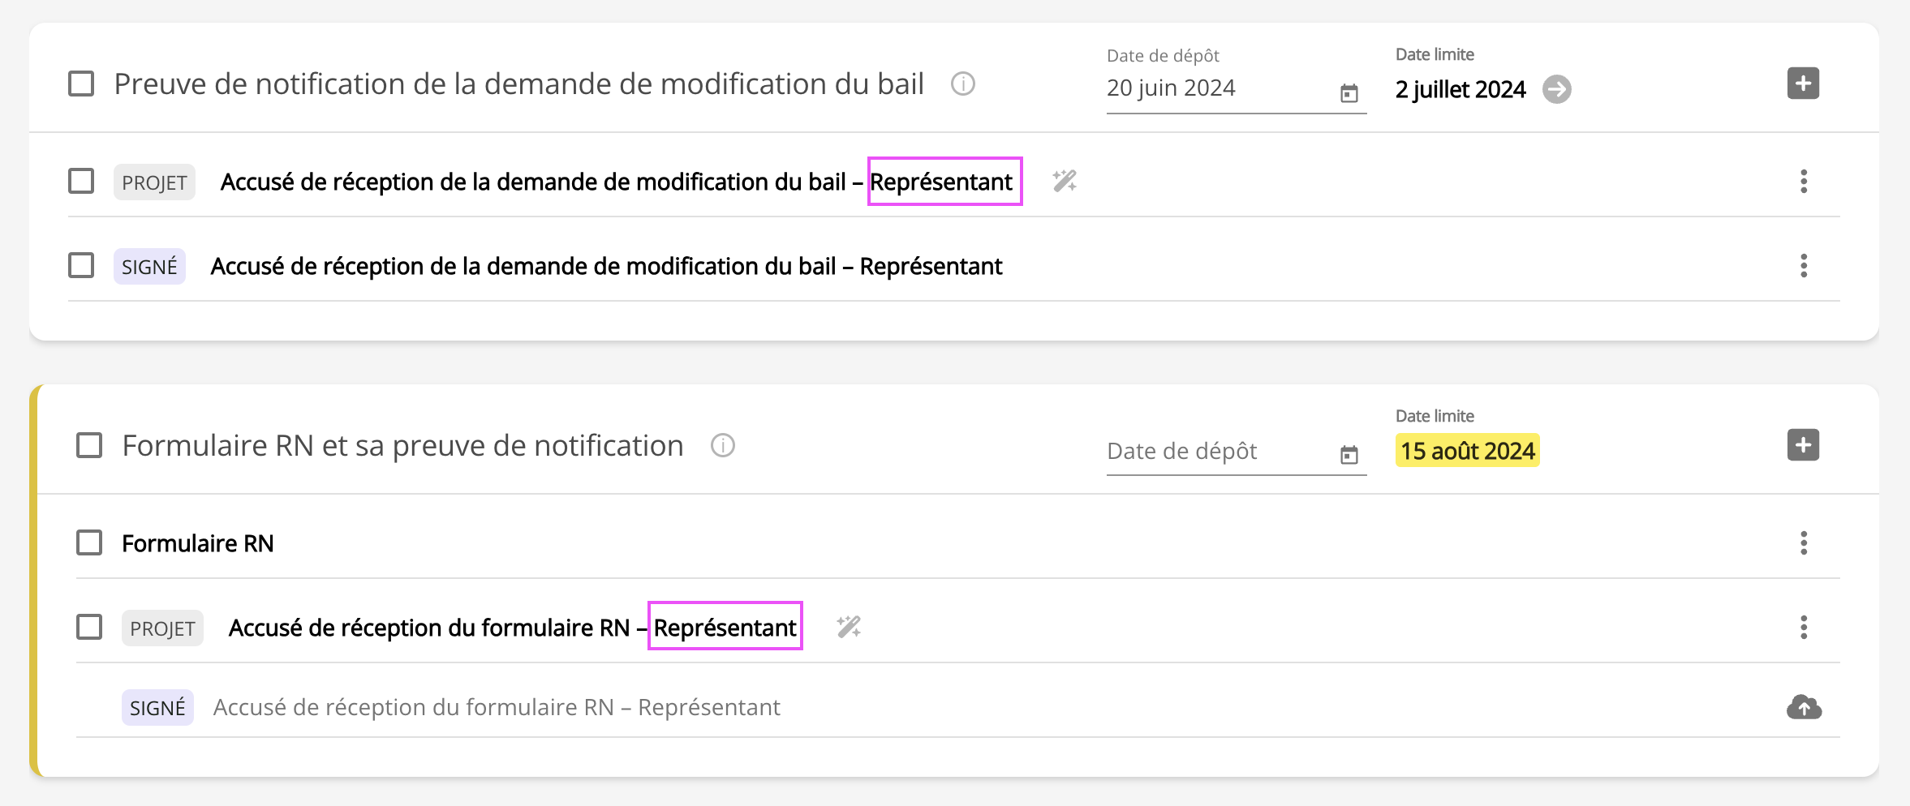This screenshot has height=806, width=1910.
Task: Open SIGNÉ Accusé de réception bail document
Action: click(x=606, y=266)
